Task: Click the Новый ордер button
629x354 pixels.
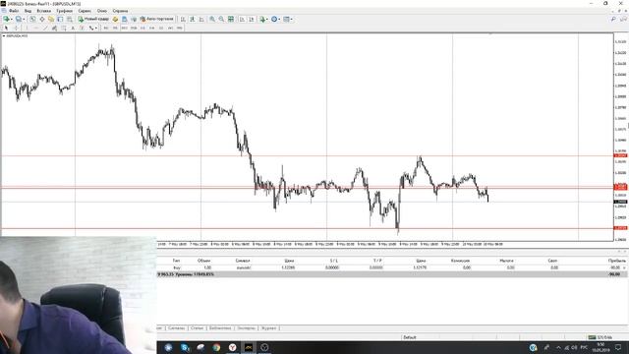Action: (x=93, y=19)
